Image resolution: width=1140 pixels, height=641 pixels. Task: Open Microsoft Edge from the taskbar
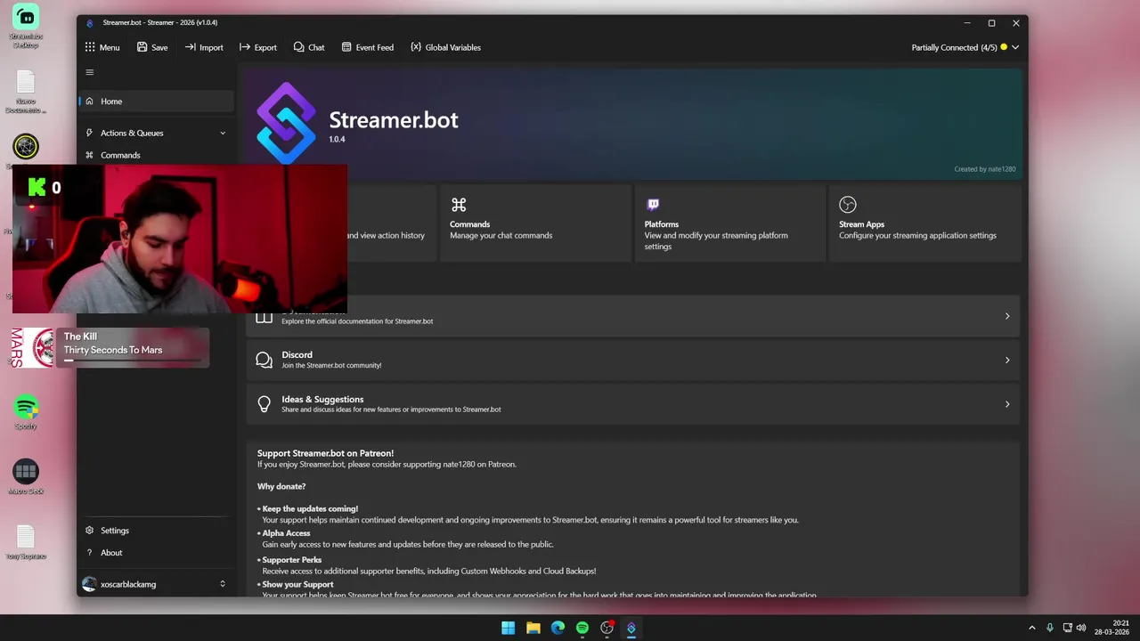(558, 628)
